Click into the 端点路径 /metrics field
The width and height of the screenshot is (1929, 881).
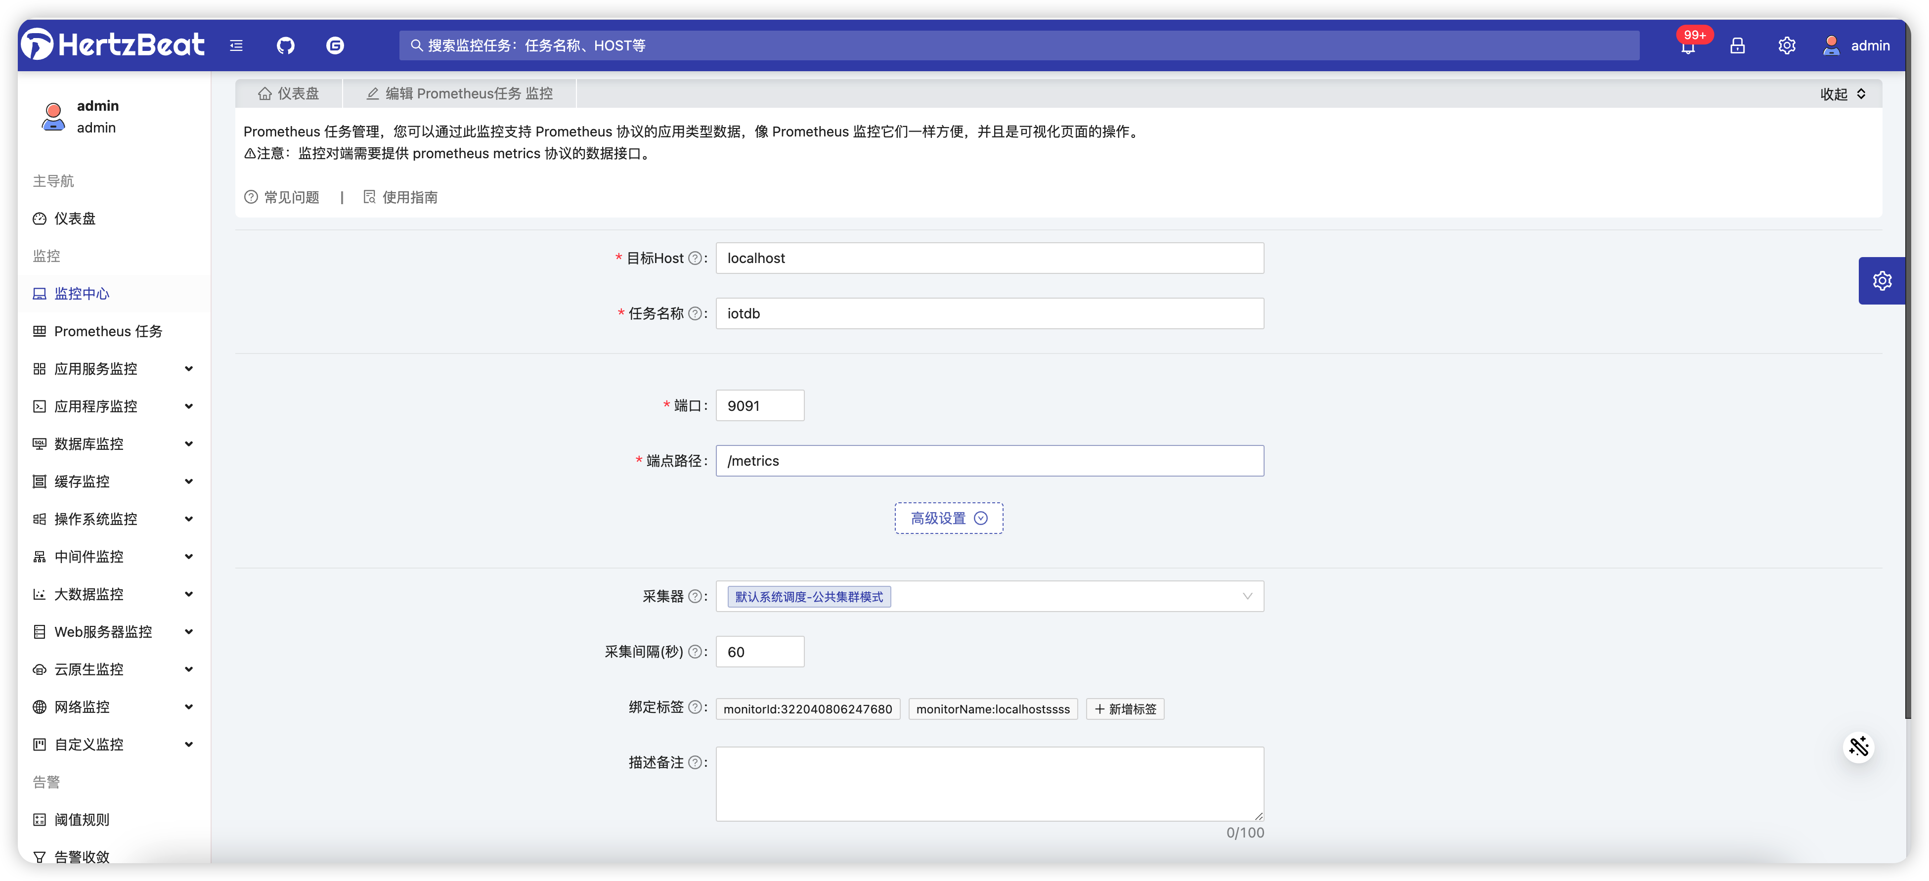pyautogui.click(x=988, y=461)
